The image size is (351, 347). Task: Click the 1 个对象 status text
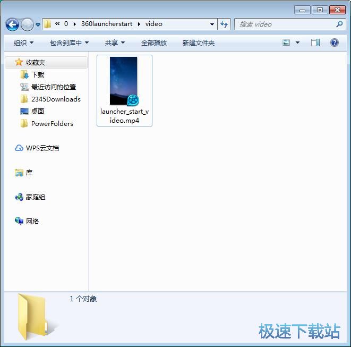[83, 299]
